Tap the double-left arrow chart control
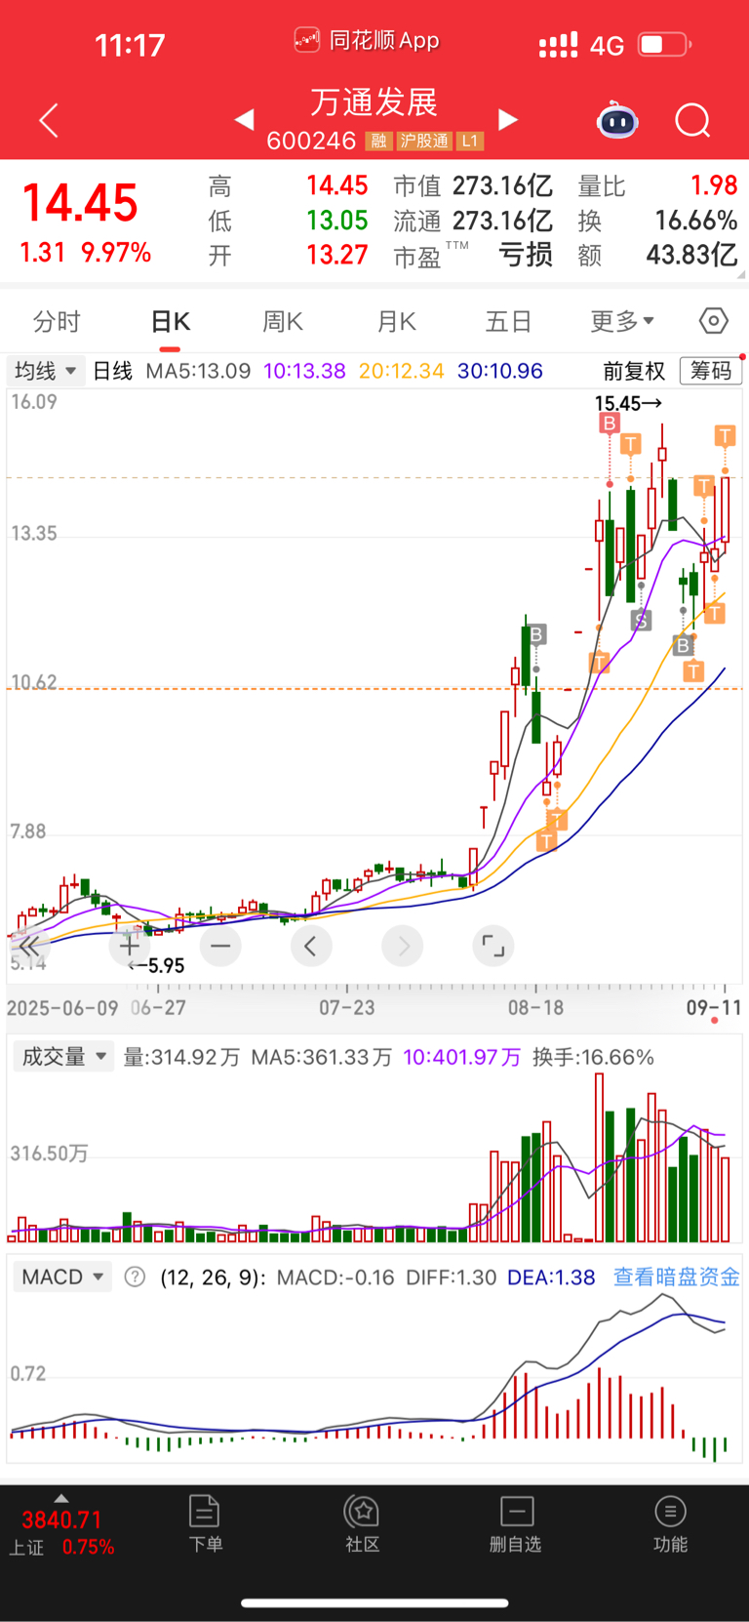Screen dimensions: 749x1622 [29, 946]
